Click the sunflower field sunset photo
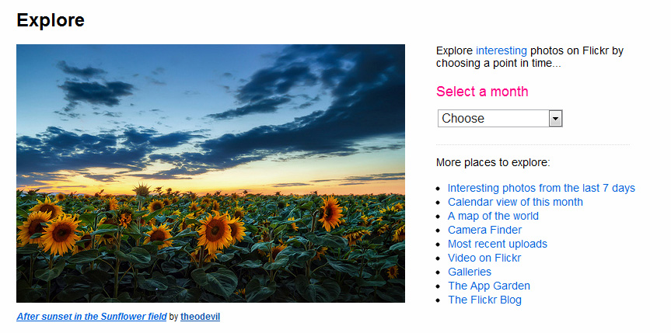Viewport: 671px width, 333px height. tap(211, 174)
